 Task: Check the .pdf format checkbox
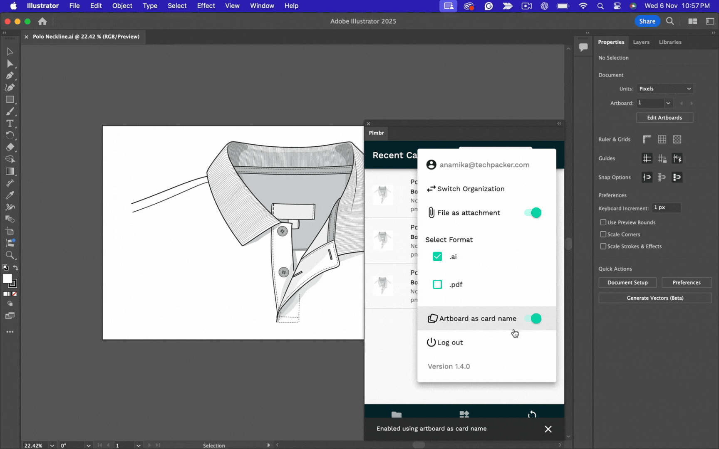click(437, 284)
